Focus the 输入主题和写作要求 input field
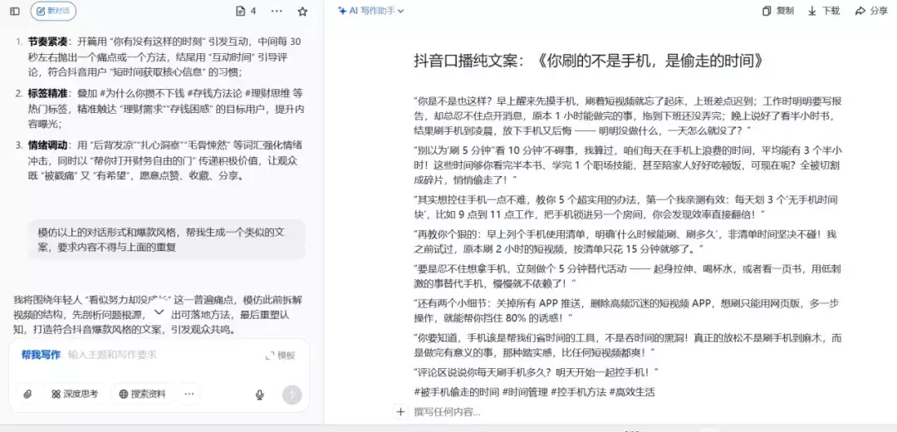Screen dimensions: 897x432 tap(112, 355)
